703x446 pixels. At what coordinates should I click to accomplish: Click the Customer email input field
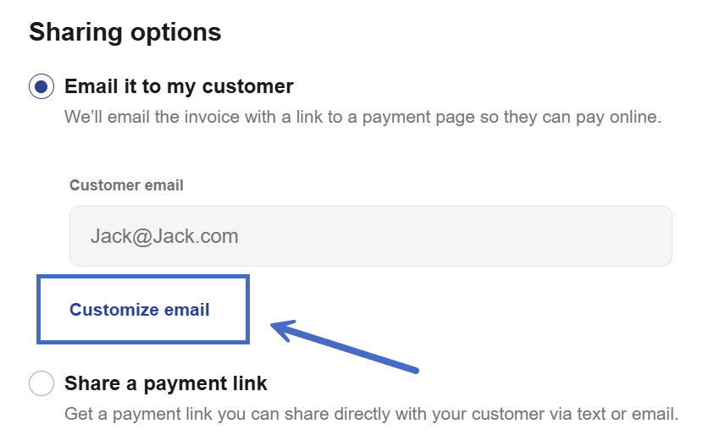pyautogui.click(x=370, y=236)
